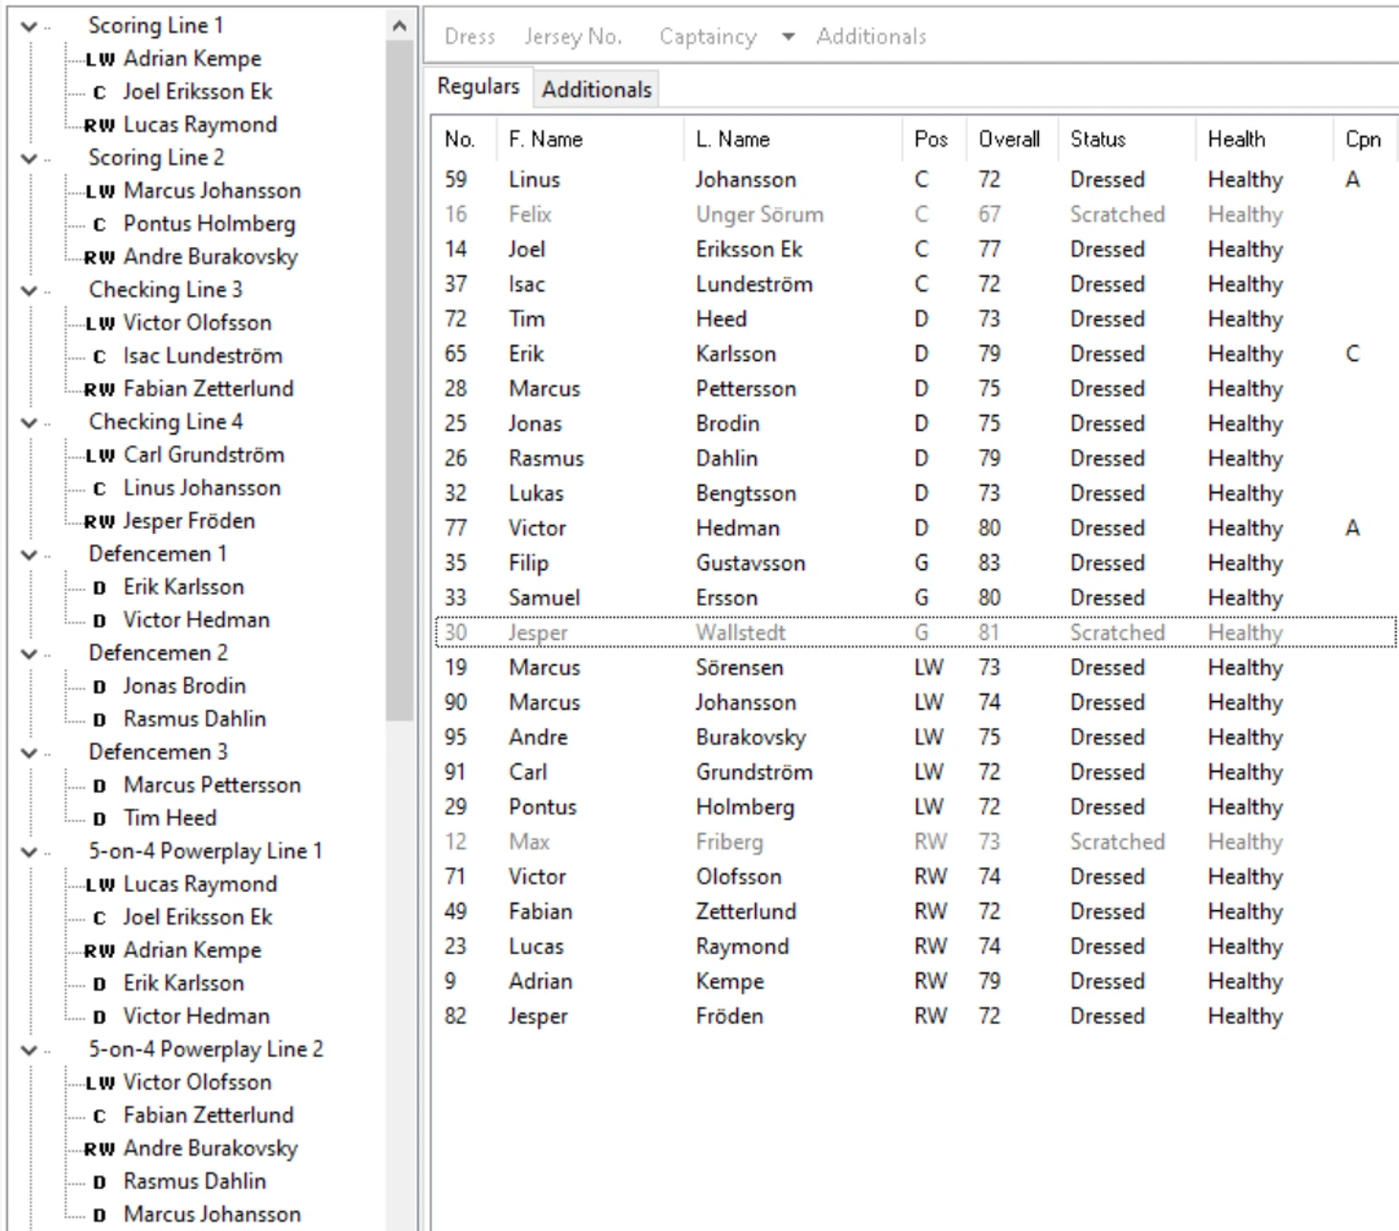Open the Captaincy dropdown arrow
This screenshot has width=1399, height=1231.
788,37
